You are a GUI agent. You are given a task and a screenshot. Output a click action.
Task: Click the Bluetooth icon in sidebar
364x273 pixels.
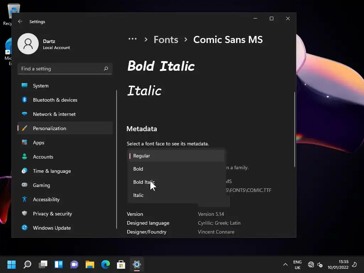click(25, 100)
